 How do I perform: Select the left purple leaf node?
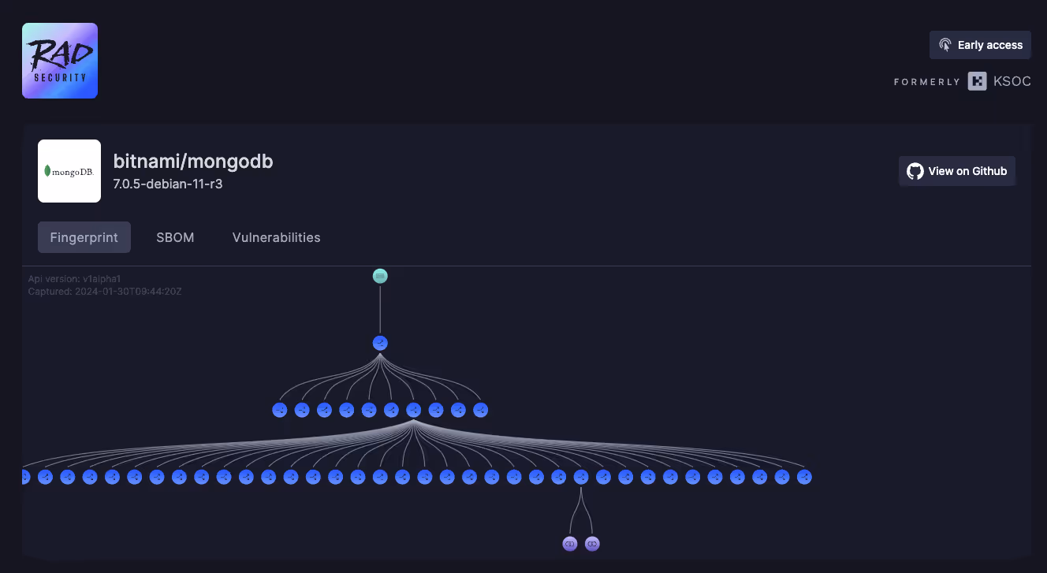click(569, 544)
